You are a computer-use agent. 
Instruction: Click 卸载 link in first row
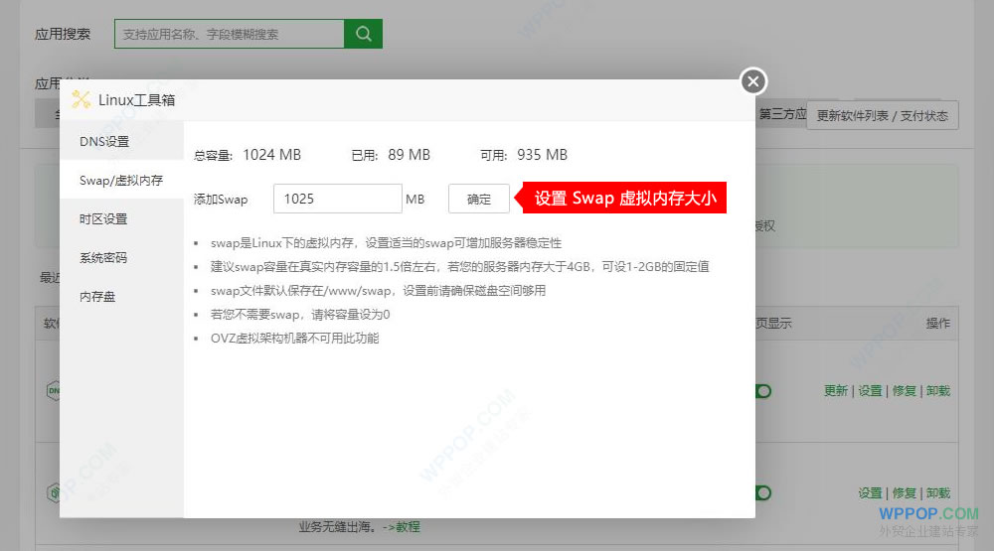tap(938, 391)
